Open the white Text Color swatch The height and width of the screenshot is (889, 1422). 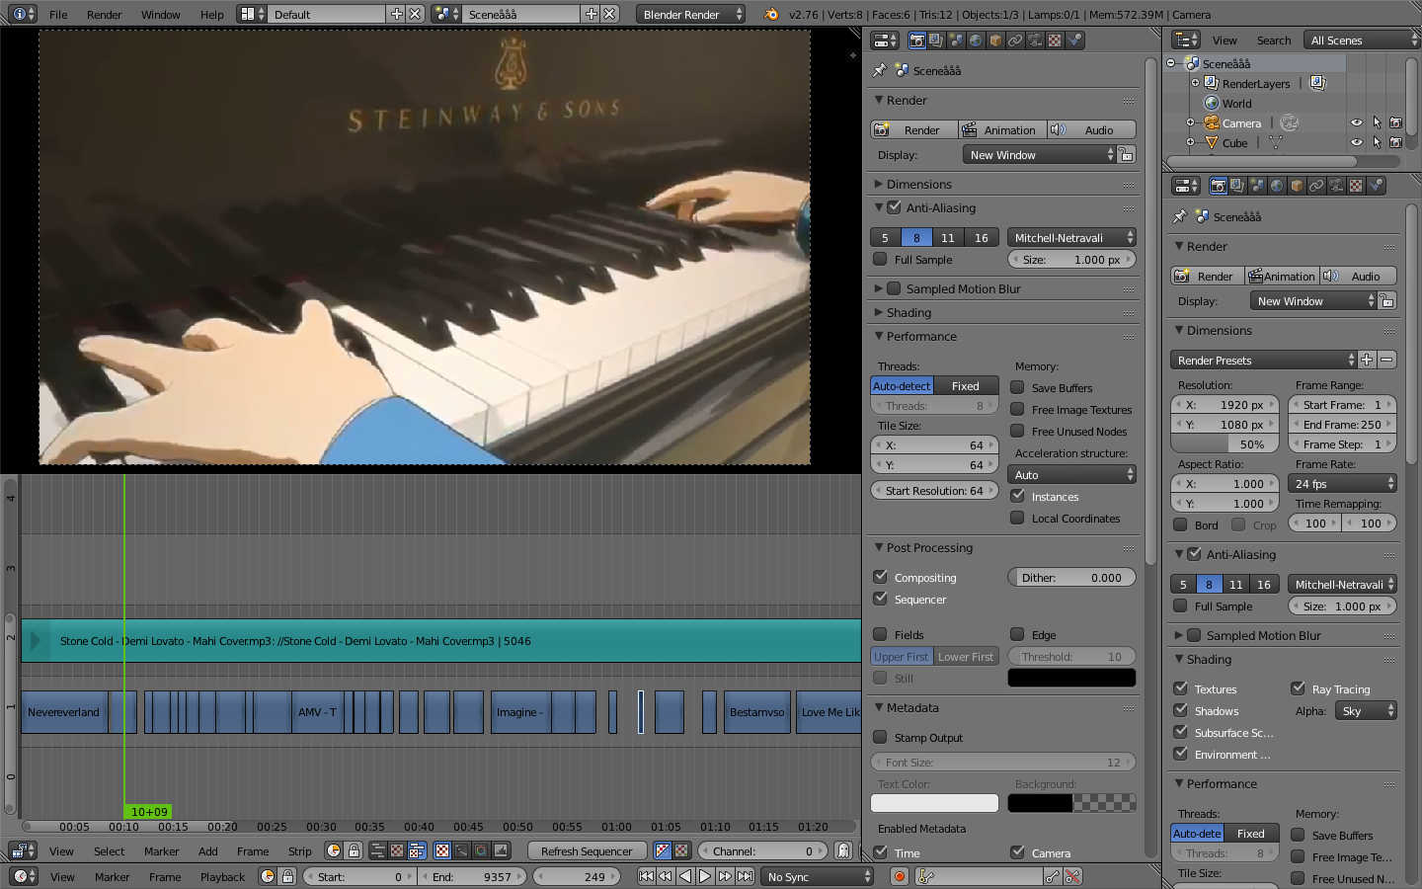(934, 802)
